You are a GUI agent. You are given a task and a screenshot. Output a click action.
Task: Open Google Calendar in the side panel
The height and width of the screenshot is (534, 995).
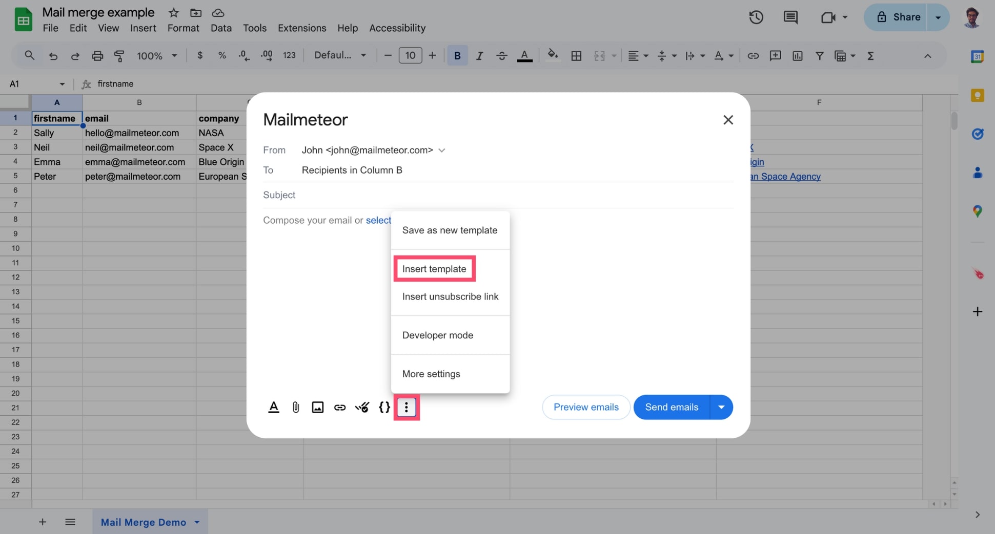[978, 57]
